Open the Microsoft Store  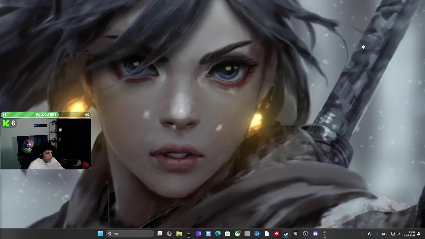tap(228, 234)
